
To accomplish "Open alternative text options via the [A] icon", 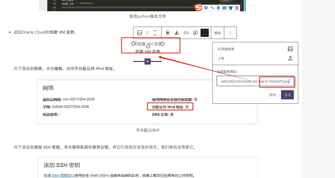I will point(195,33).
